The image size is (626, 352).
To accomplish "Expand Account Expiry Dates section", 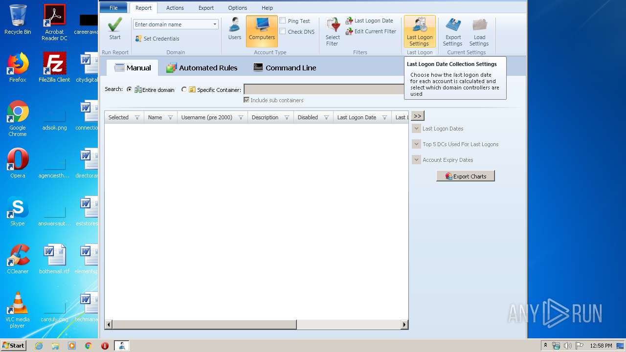I will pyautogui.click(x=416, y=160).
